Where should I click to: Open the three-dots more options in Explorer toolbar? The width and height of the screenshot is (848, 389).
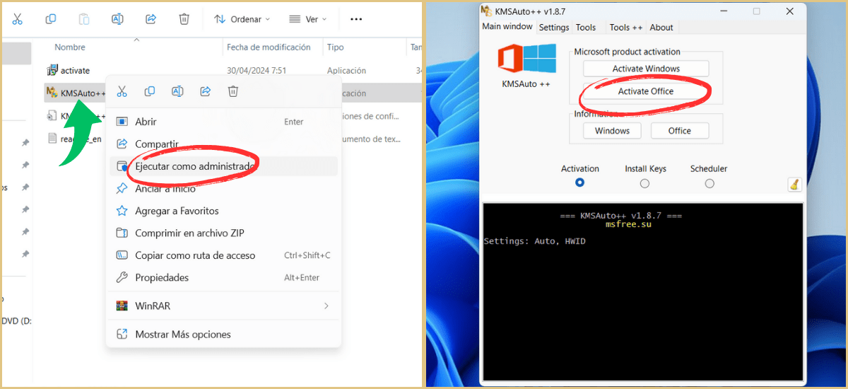point(356,19)
